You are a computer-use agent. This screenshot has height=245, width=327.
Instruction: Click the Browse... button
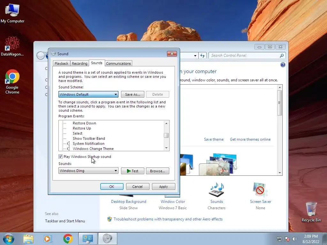tap(157, 171)
